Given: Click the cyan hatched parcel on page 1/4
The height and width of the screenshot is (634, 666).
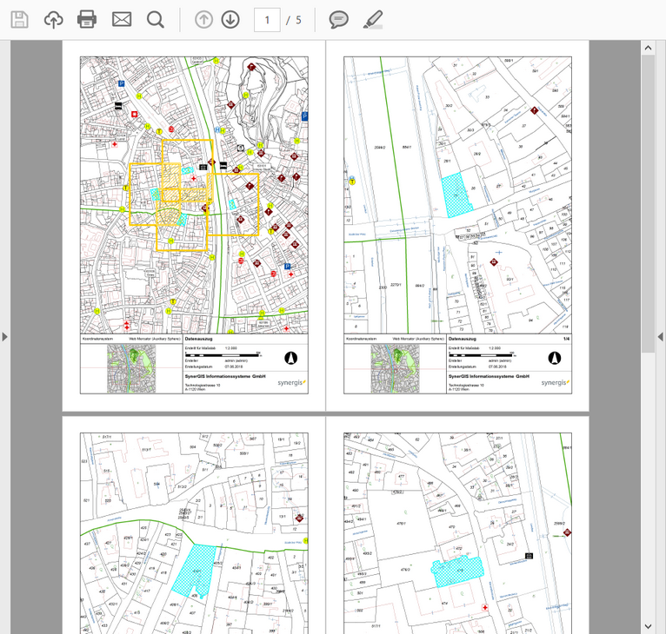Looking at the screenshot, I should (x=456, y=195).
